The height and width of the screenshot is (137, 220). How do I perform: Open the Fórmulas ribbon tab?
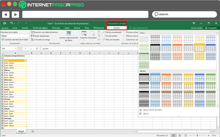[x=56, y=28]
